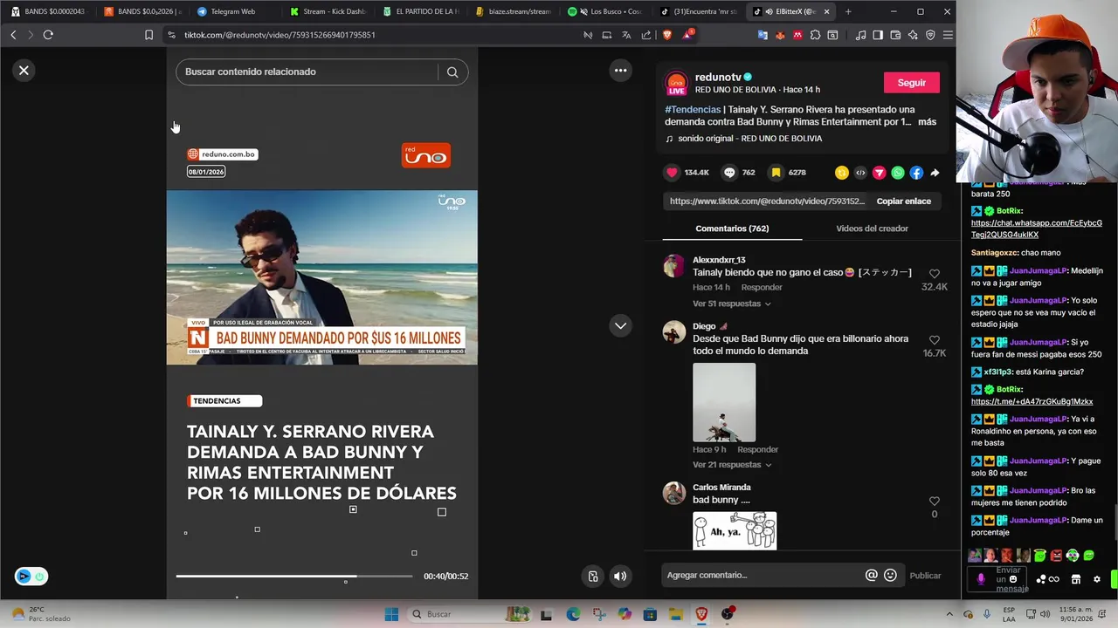The image size is (1118, 628).
Task: Share the video to WhatsApp
Action: (898, 173)
